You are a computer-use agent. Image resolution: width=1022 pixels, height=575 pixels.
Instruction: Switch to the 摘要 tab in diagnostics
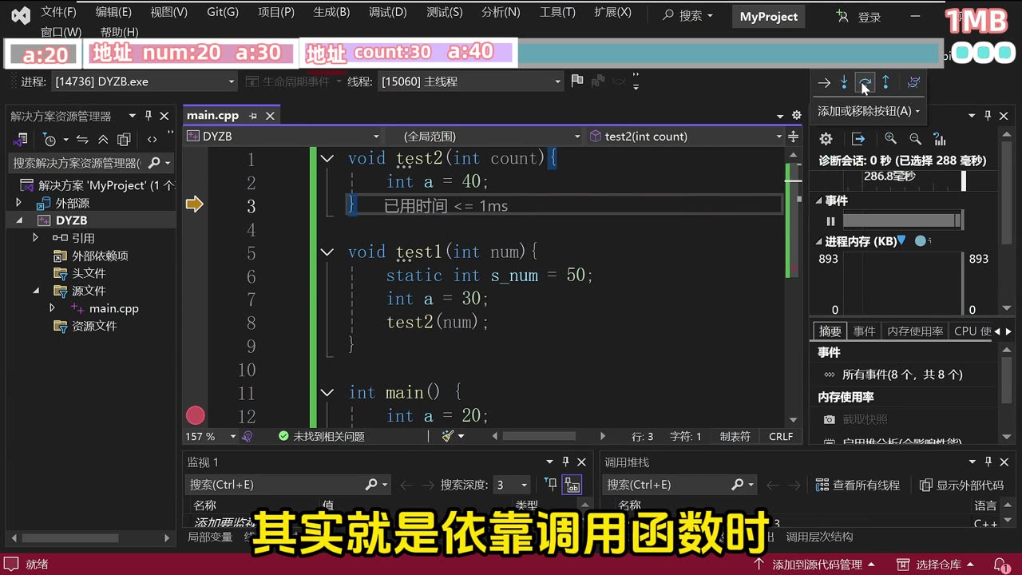[x=830, y=331]
